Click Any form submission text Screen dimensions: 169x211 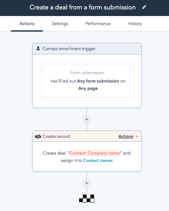click(98, 81)
